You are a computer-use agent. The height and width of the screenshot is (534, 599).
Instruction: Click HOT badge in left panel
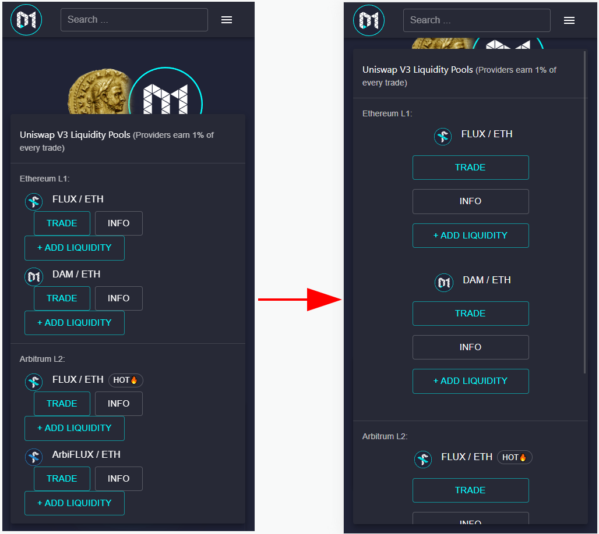coord(126,380)
